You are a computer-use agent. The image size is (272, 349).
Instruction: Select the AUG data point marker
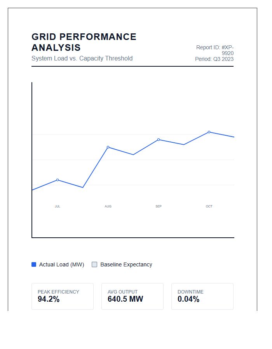(x=108, y=147)
